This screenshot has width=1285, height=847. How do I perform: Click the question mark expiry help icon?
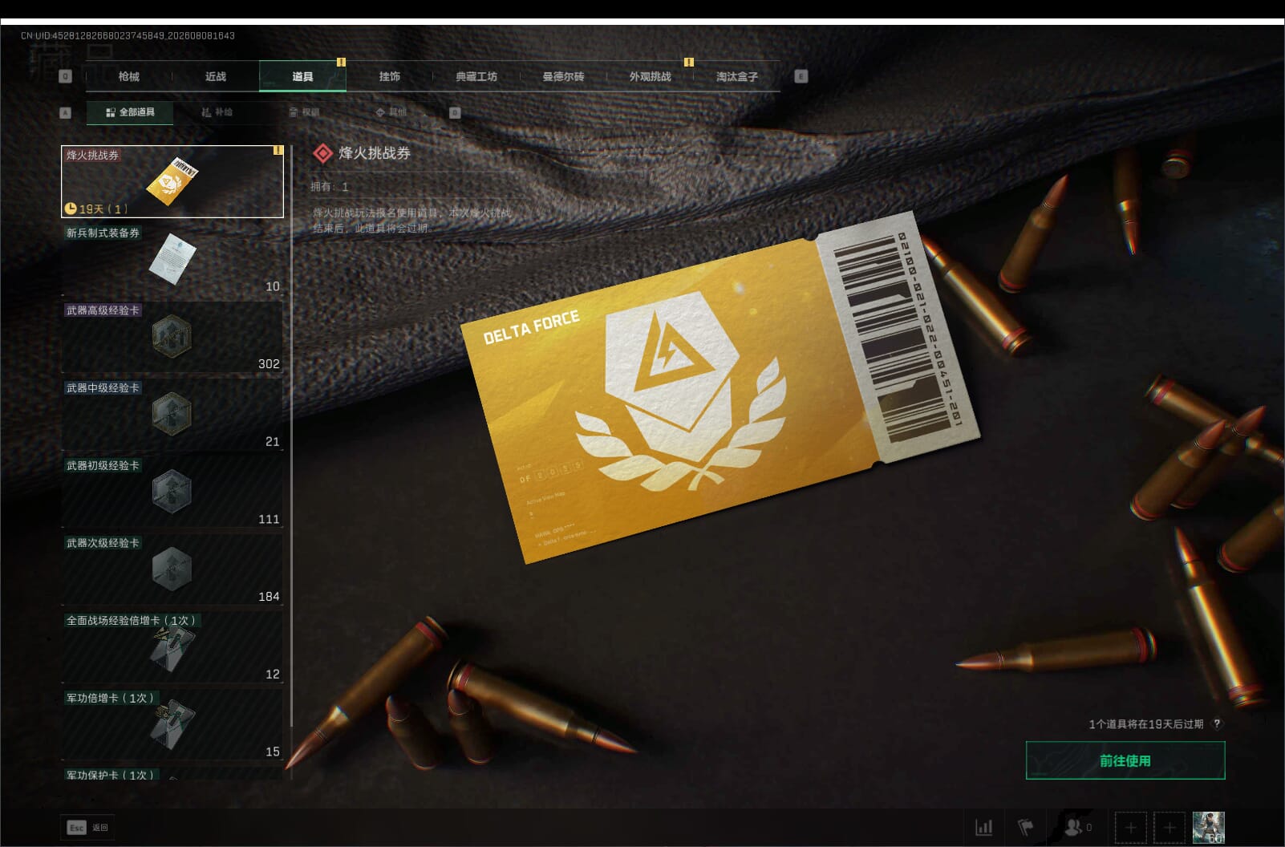pyautogui.click(x=1217, y=723)
